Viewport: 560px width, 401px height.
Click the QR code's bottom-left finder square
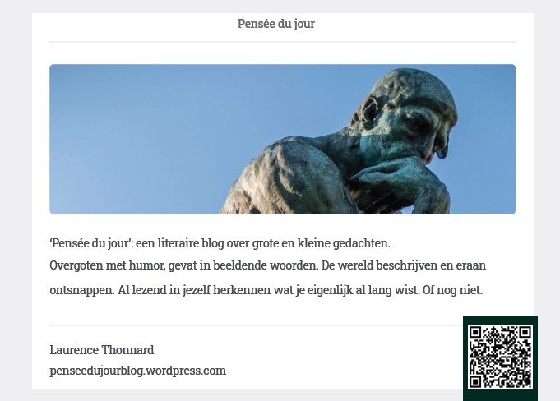pos(474,382)
